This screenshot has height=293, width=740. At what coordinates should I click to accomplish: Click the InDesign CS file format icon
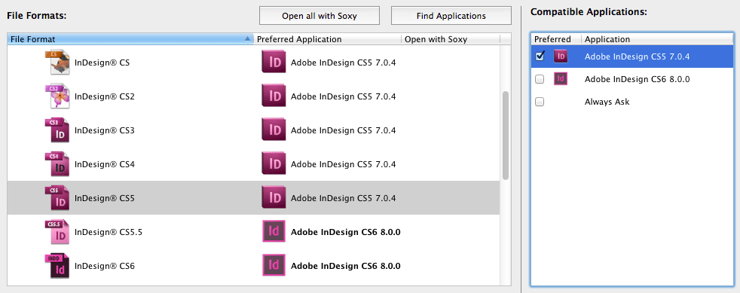click(57, 63)
